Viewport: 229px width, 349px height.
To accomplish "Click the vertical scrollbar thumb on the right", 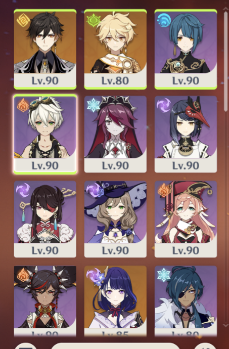I will click(x=226, y=60).
